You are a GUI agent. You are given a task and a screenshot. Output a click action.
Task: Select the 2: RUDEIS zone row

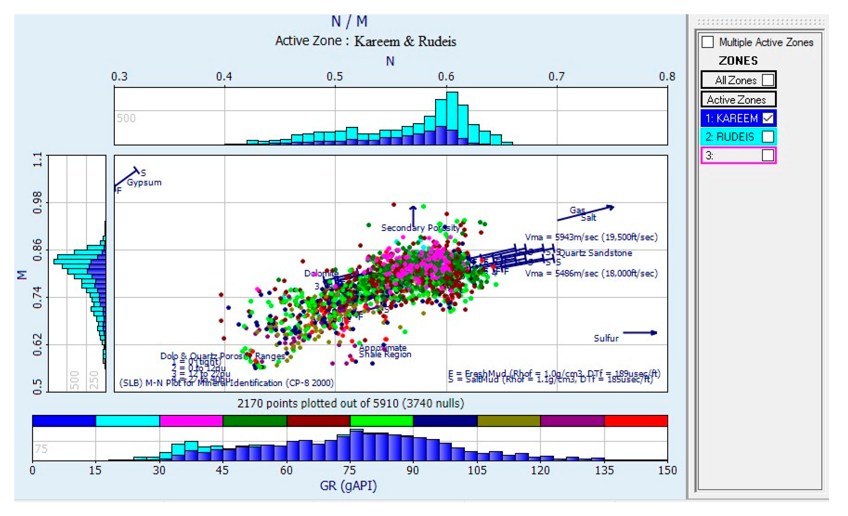click(x=730, y=137)
